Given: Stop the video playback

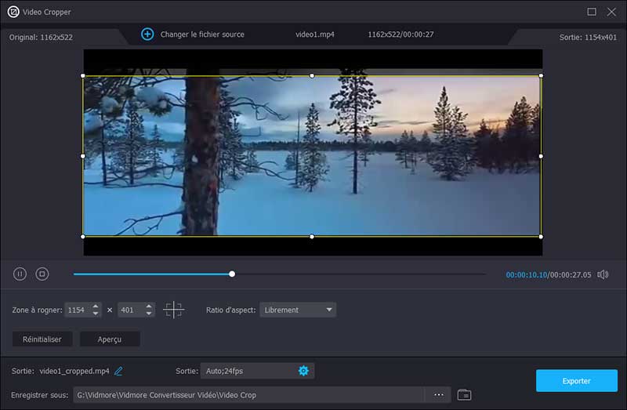Looking at the screenshot, I should click(x=42, y=274).
